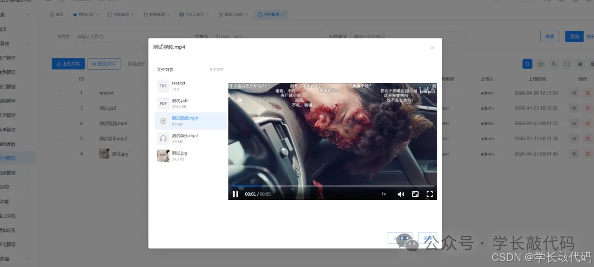Select 测试音乐.mp3 in the file list
The width and height of the screenshot is (594, 267).
(x=190, y=138)
